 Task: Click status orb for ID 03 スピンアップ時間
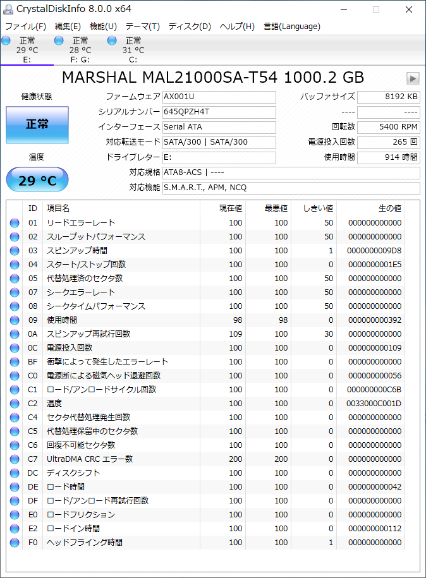point(15,251)
